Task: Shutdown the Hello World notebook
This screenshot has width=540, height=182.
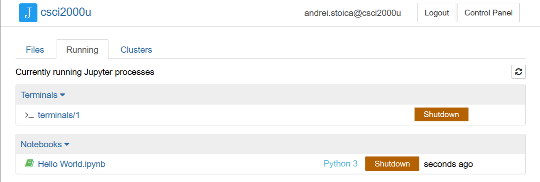Action: pos(392,164)
